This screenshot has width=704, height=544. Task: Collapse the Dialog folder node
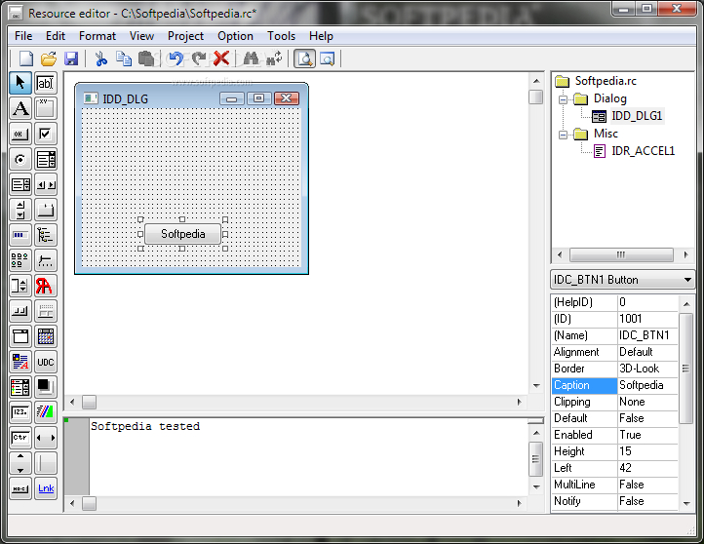click(563, 99)
